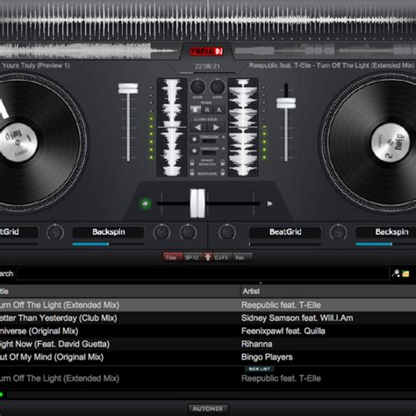Select Feenixpawl feat. Quilla row
The height and width of the screenshot is (416, 416).
pos(208,331)
